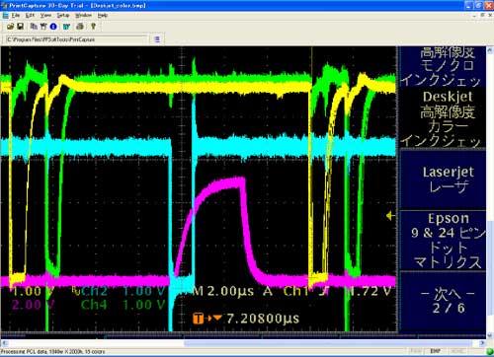This screenshot has height=357, width=494.
Task: Click the blue circular info icon
Action: pos(53,27)
